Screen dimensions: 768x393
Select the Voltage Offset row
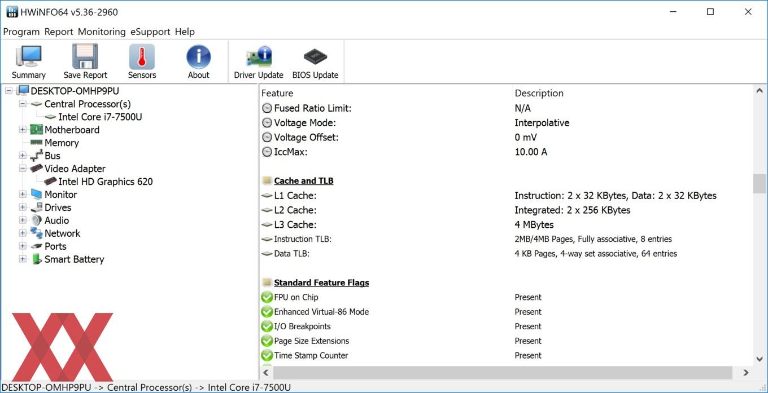(x=507, y=138)
